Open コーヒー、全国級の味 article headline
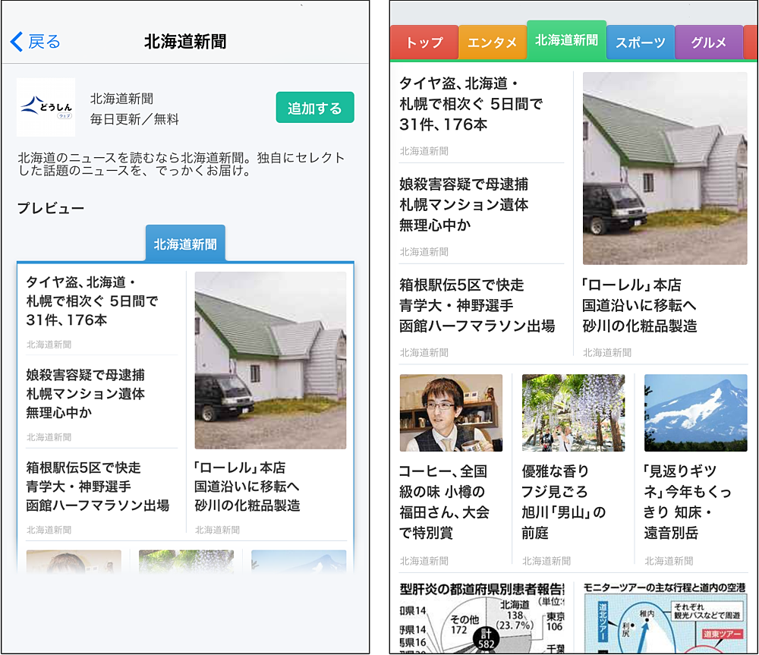Viewport: 759px width, 655px height. pos(444,502)
